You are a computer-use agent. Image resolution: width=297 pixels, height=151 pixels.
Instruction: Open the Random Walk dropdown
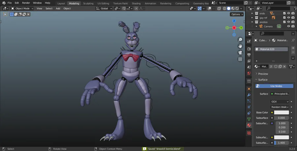280,107
